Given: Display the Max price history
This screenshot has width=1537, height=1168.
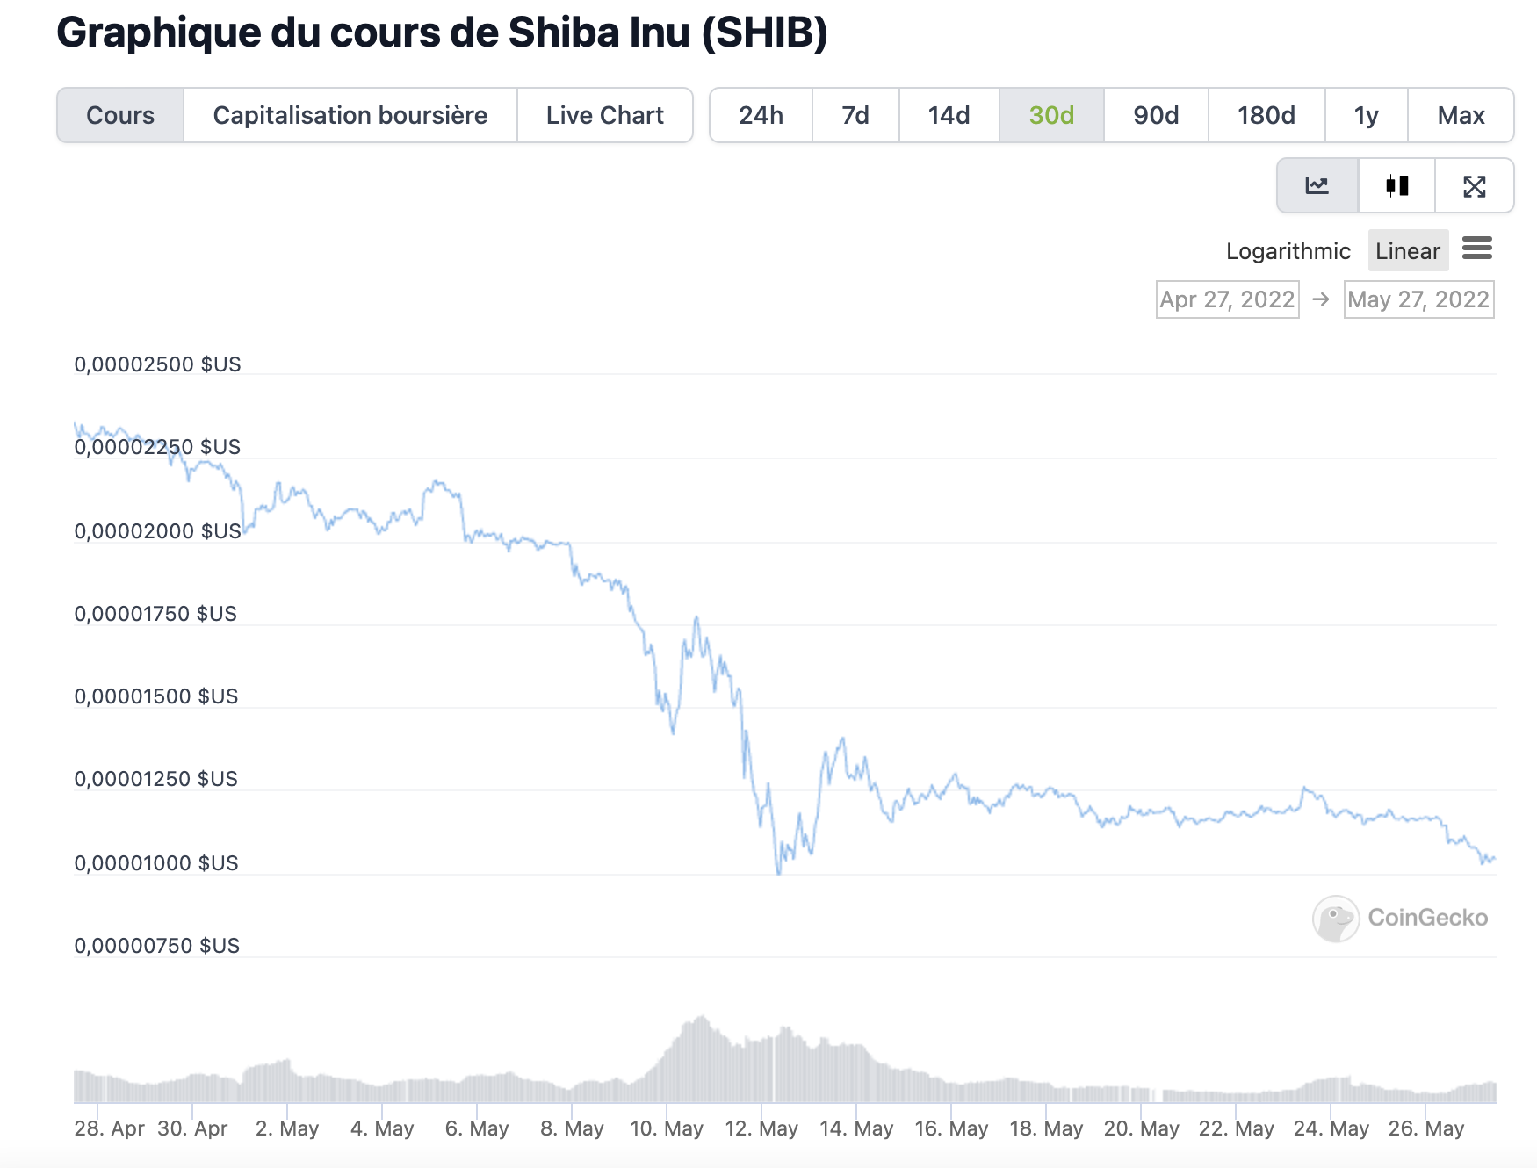Looking at the screenshot, I should click(1461, 115).
